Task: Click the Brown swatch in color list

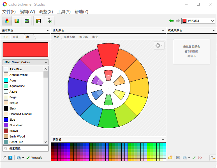Action: tap(6, 131)
